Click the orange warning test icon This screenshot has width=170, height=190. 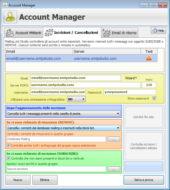[149, 58]
